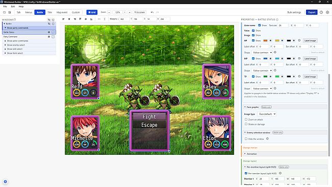Click the align middle vertically icon

(86, 19)
